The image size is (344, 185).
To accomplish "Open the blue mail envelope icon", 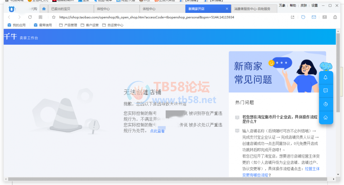I will (314, 17).
